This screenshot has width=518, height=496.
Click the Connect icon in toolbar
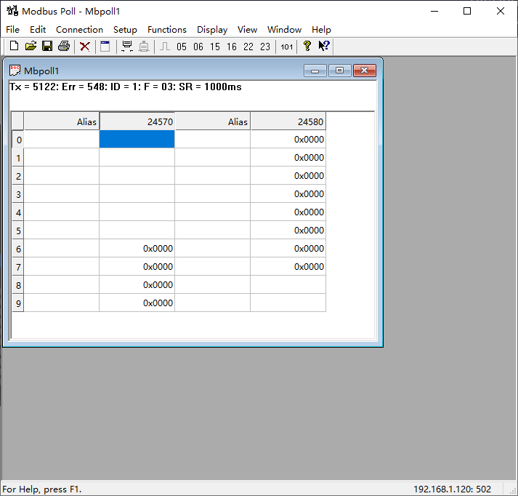pyautogui.click(x=127, y=47)
